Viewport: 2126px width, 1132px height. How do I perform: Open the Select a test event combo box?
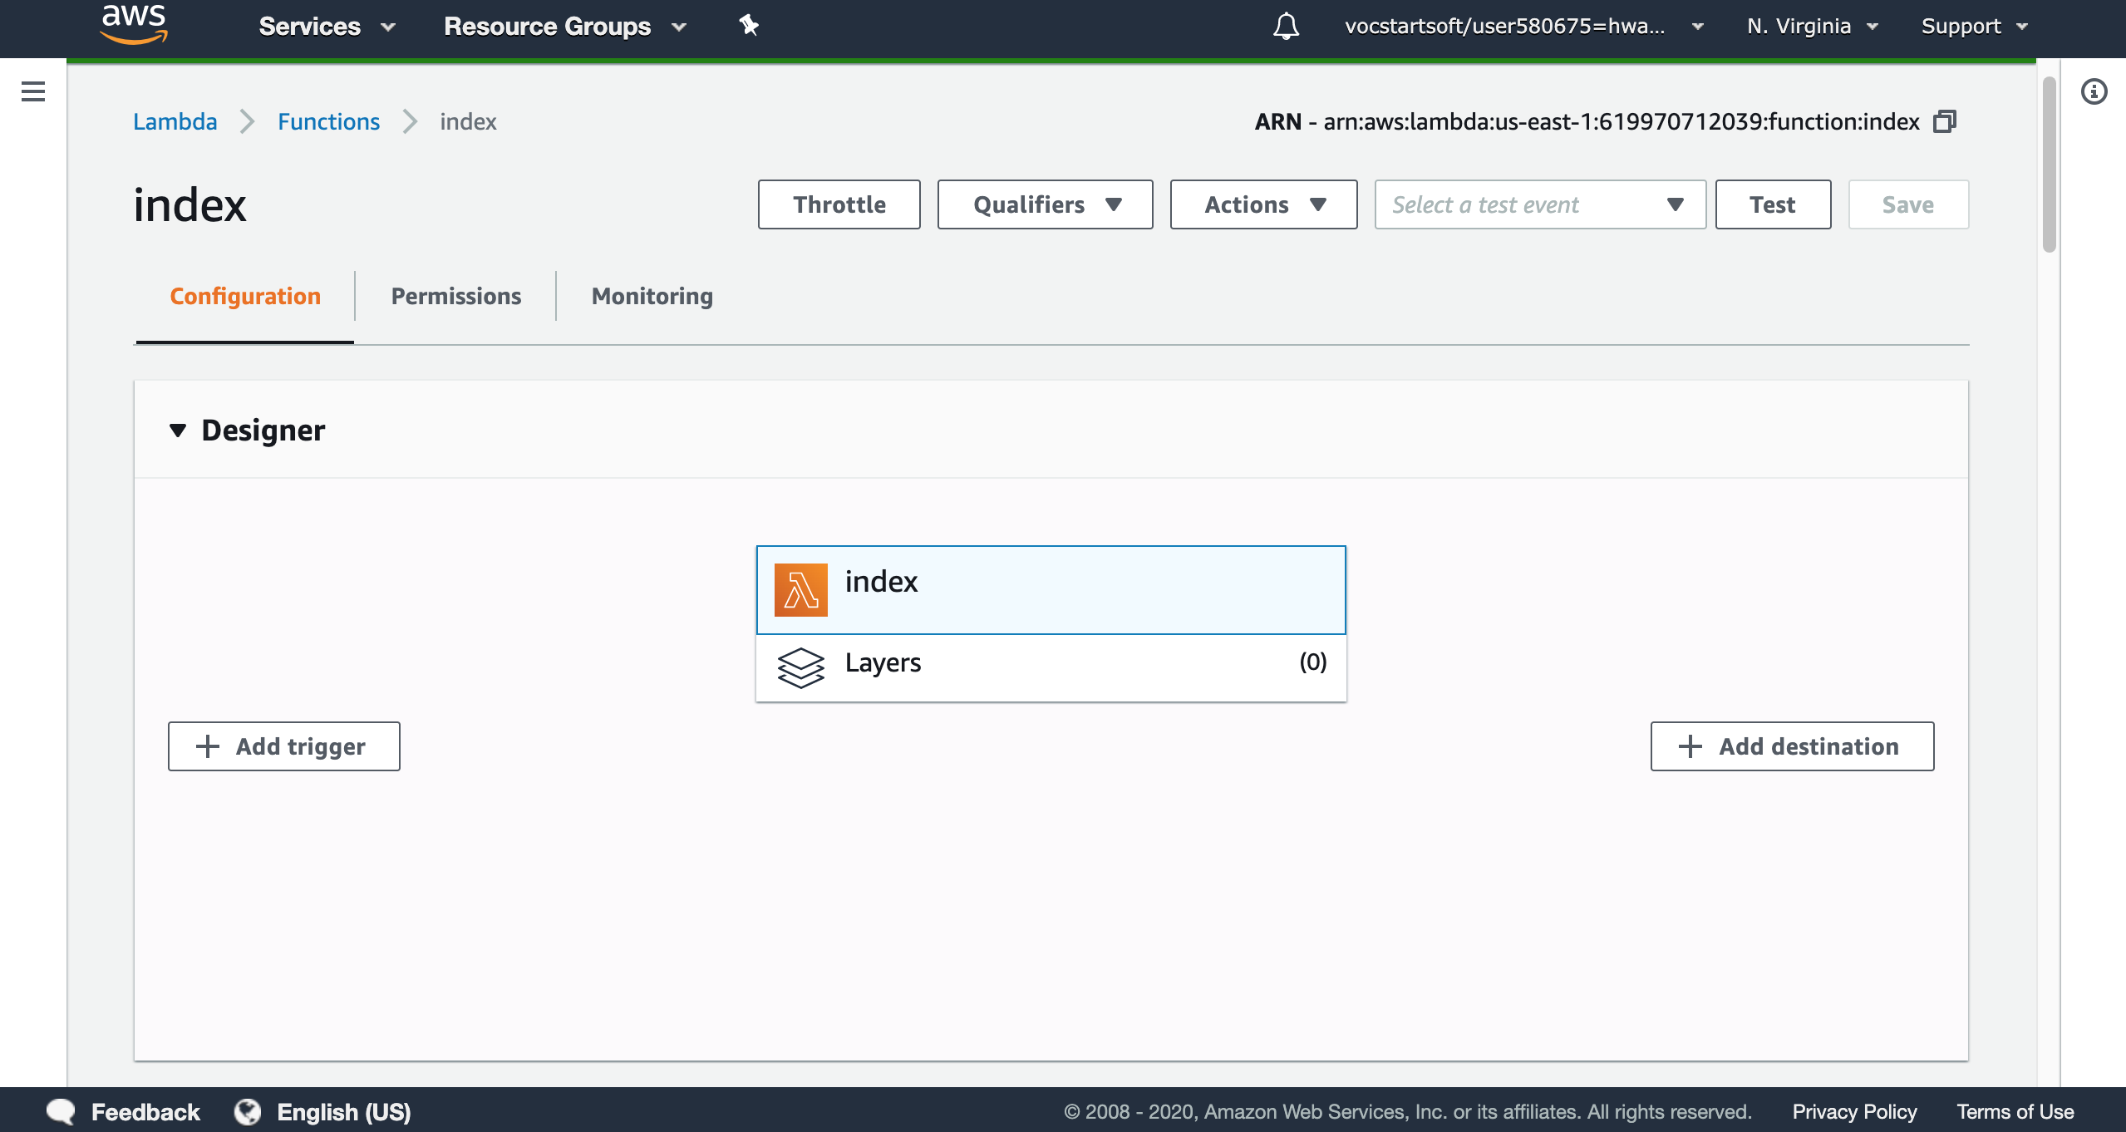coord(1540,204)
